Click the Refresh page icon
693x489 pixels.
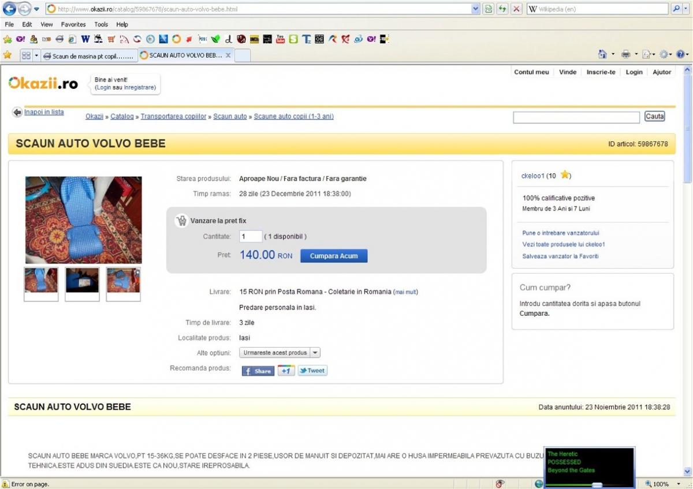pos(502,9)
